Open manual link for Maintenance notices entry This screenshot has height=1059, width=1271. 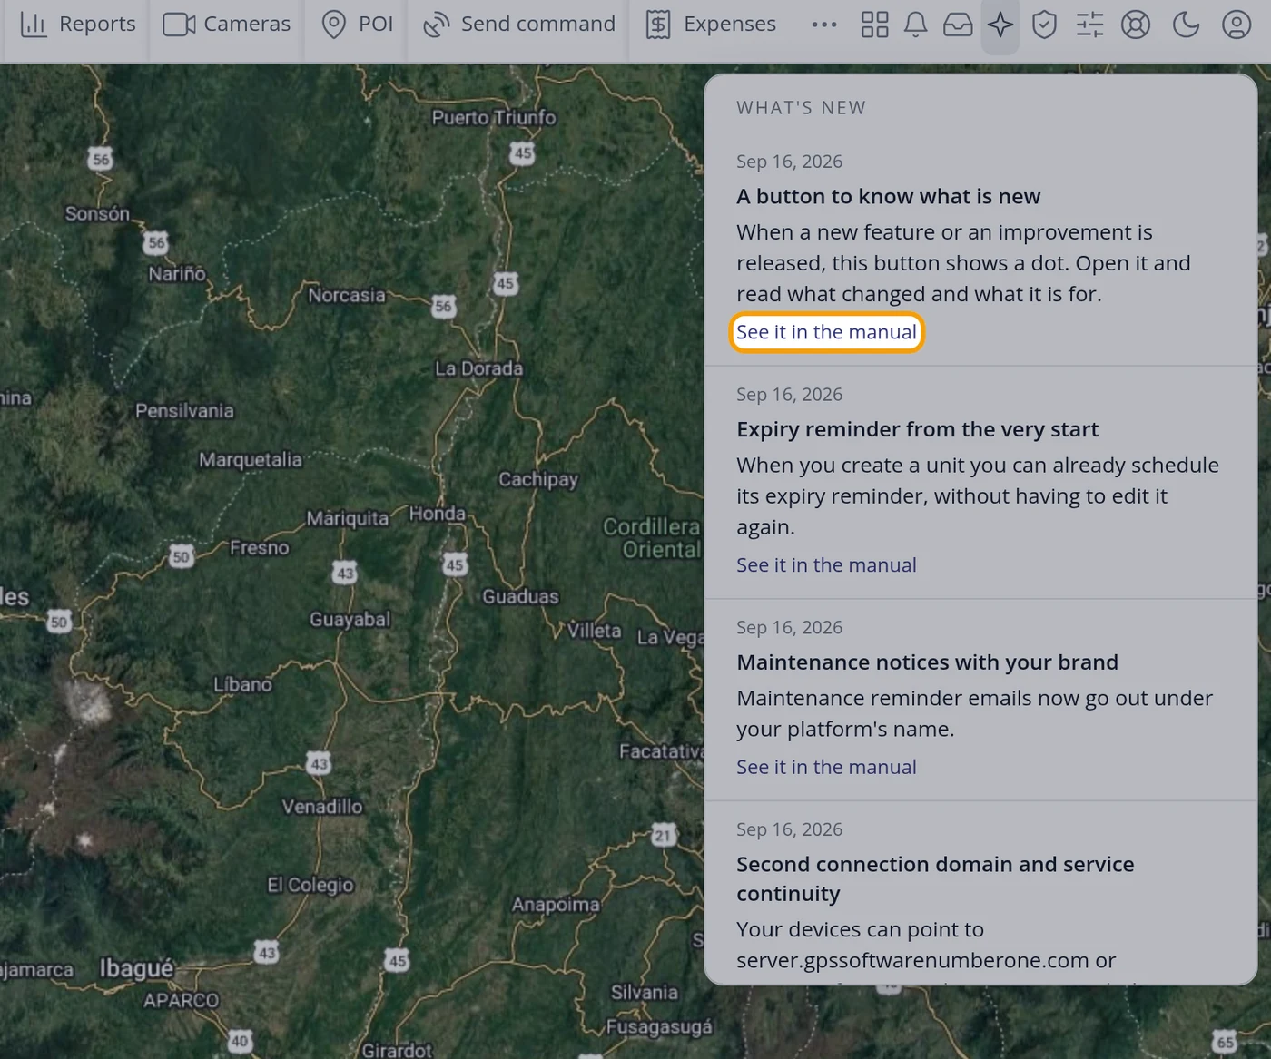pos(826,767)
